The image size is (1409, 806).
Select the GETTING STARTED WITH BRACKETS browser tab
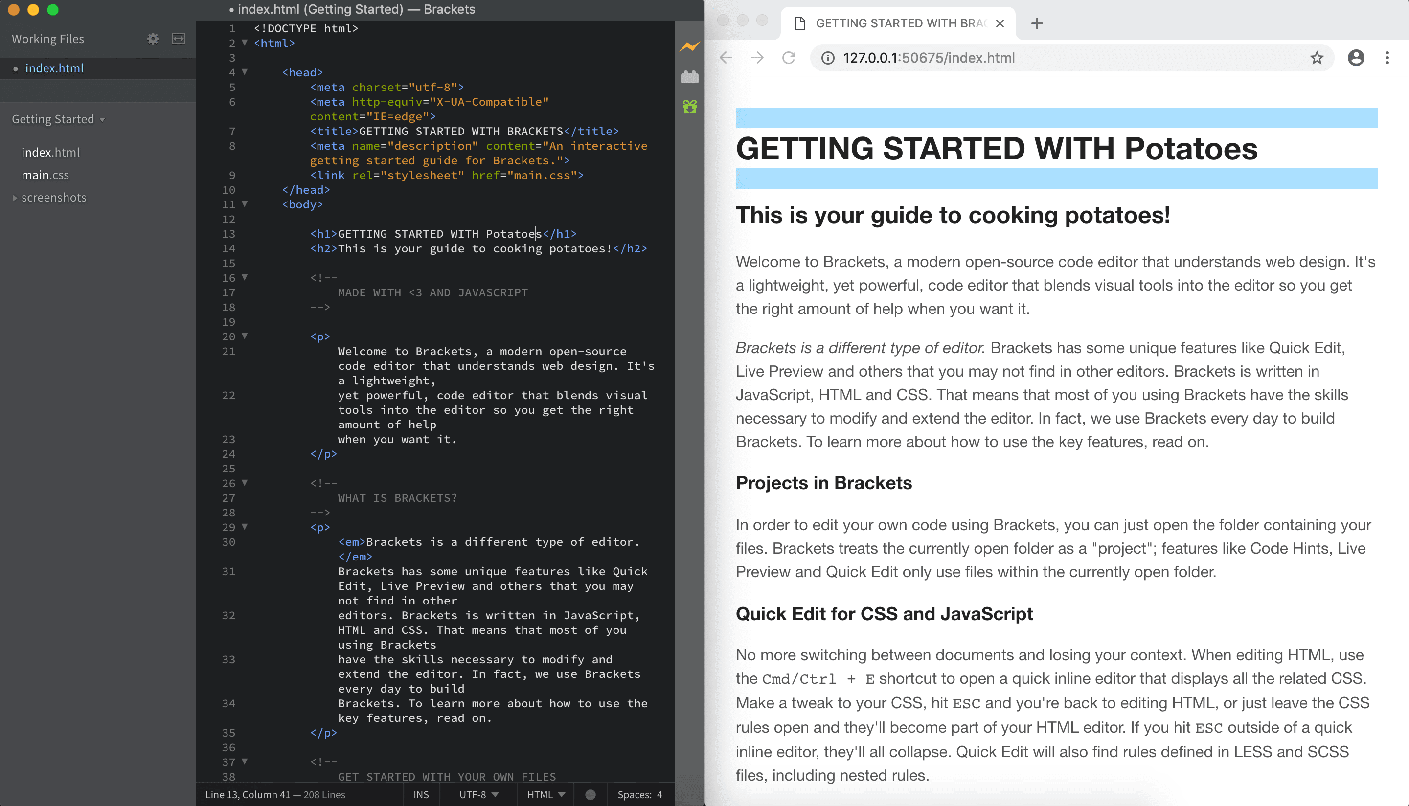coord(897,23)
